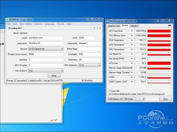Expand Memory Usage (Dedicated) sensor dropdown
The width and height of the screenshot is (177, 132).
click(132, 68)
